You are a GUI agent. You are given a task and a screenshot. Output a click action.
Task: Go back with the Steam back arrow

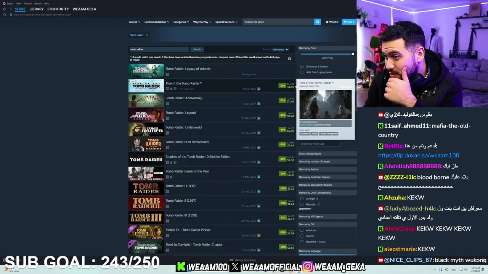[4, 9]
